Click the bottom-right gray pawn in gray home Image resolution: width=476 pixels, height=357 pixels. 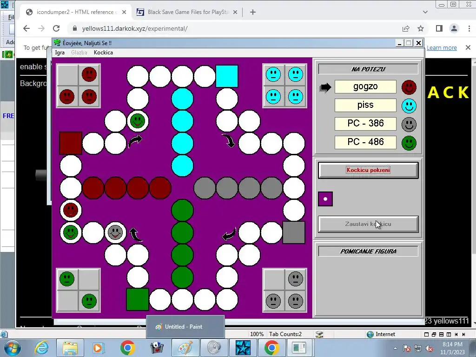tap(296, 301)
